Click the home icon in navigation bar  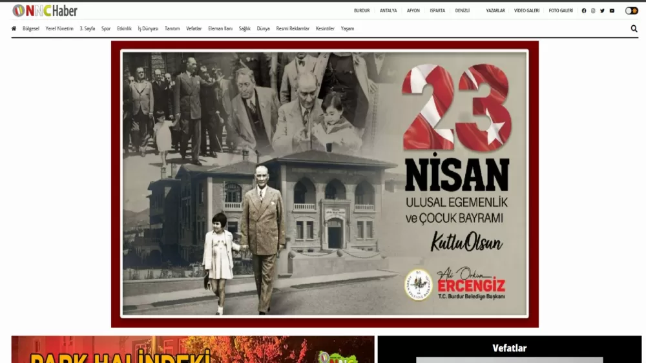tap(14, 28)
